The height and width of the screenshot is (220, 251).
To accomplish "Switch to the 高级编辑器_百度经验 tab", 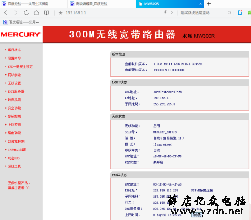I will point(102,4).
